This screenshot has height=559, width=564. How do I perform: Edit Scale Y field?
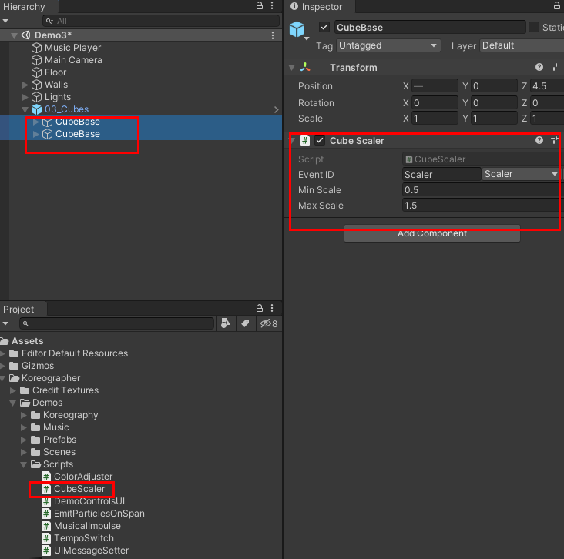(494, 119)
